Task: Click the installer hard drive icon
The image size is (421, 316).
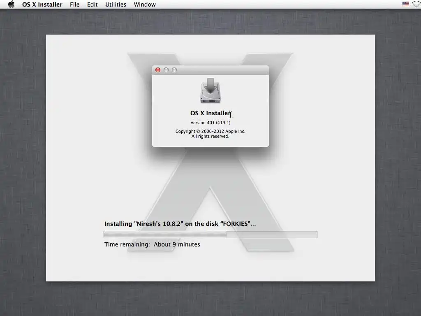Action: (x=210, y=90)
